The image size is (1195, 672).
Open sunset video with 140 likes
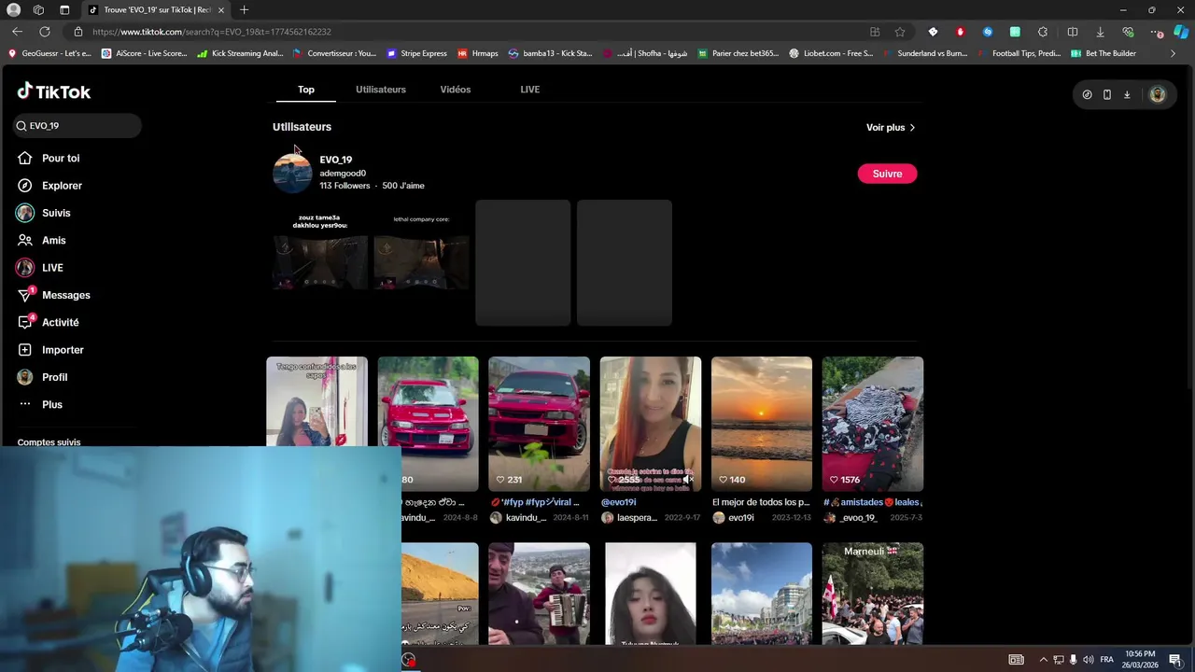click(x=762, y=424)
